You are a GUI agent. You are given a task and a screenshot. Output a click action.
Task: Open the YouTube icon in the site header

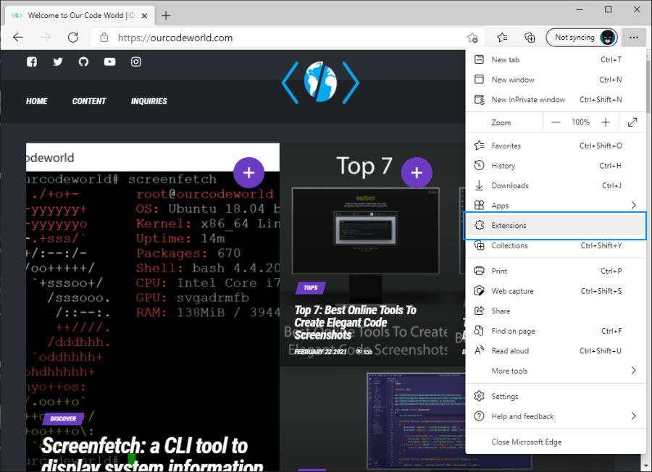(x=109, y=62)
